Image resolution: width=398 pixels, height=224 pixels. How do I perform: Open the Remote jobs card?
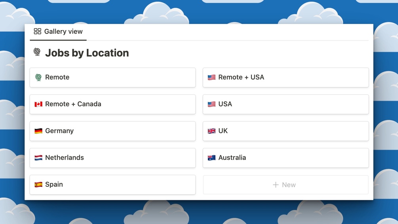pyautogui.click(x=112, y=77)
